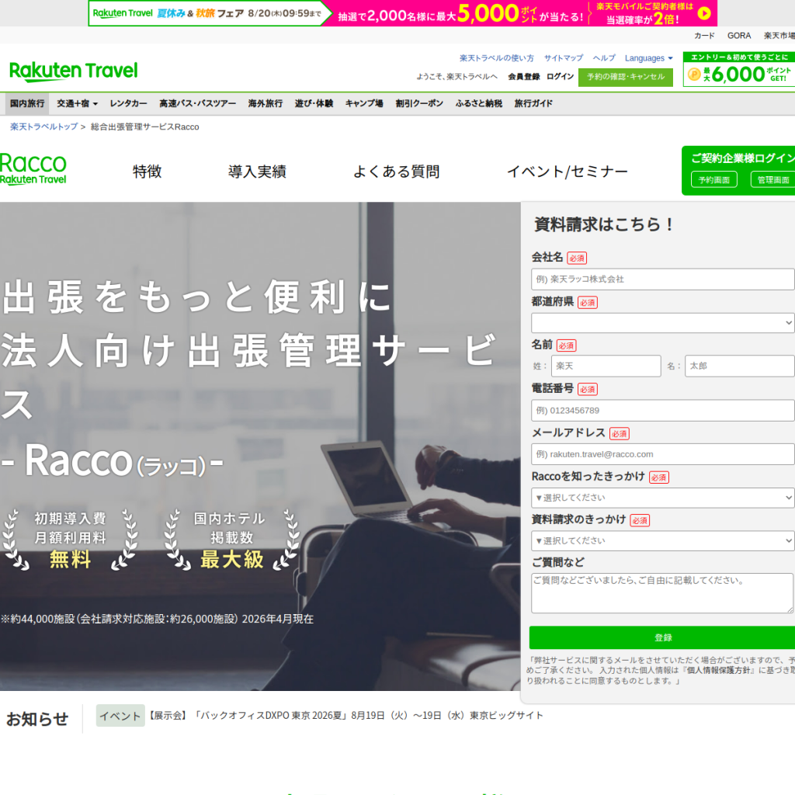Image resolution: width=795 pixels, height=795 pixels.
Task: Focus the 電話番号 input field
Action: click(x=663, y=410)
